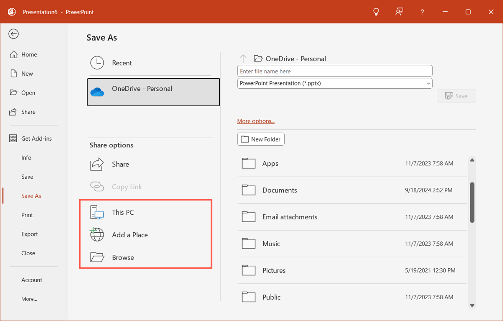Viewport: 503px width, 321px height.
Task: Open the Documents folder
Action: click(353, 190)
